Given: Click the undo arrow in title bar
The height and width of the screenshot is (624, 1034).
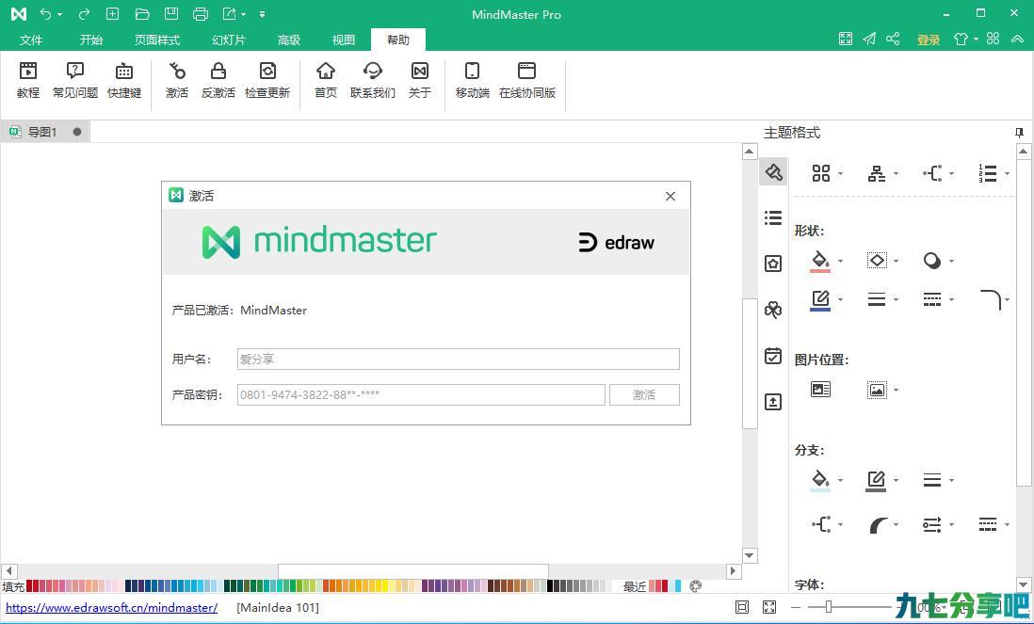Looking at the screenshot, I should pyautogui.click(x=45, y=14).
